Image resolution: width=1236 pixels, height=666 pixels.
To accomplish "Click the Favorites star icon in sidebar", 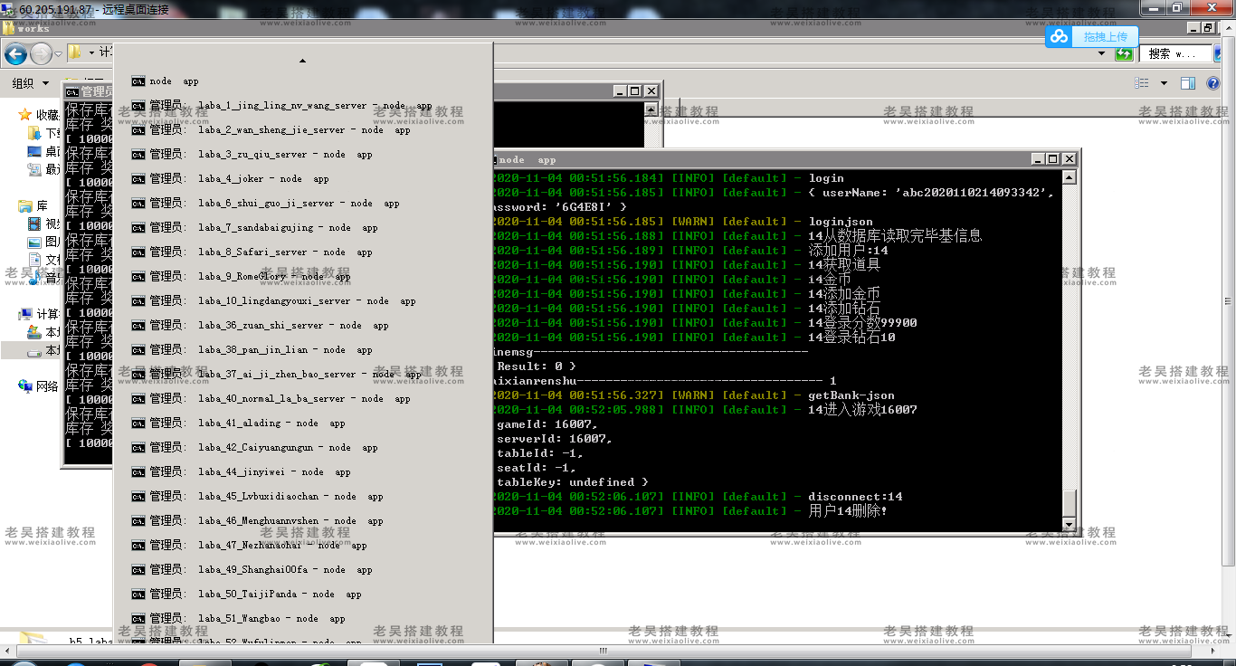I will (25, 115).
